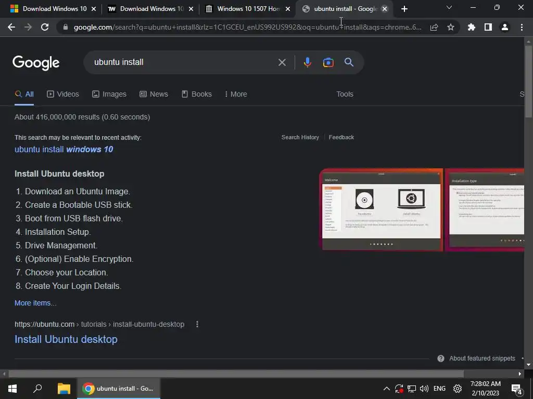
Task: Open the Ubuntu Welcome screenshot thumbnail
Action: coord(381,210)
